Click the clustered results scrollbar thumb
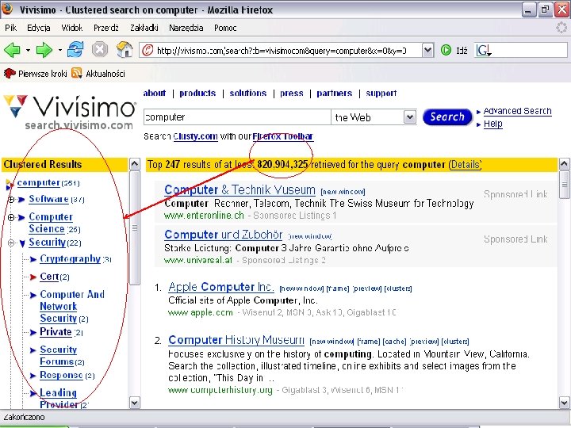 click(x=135, y=227)
